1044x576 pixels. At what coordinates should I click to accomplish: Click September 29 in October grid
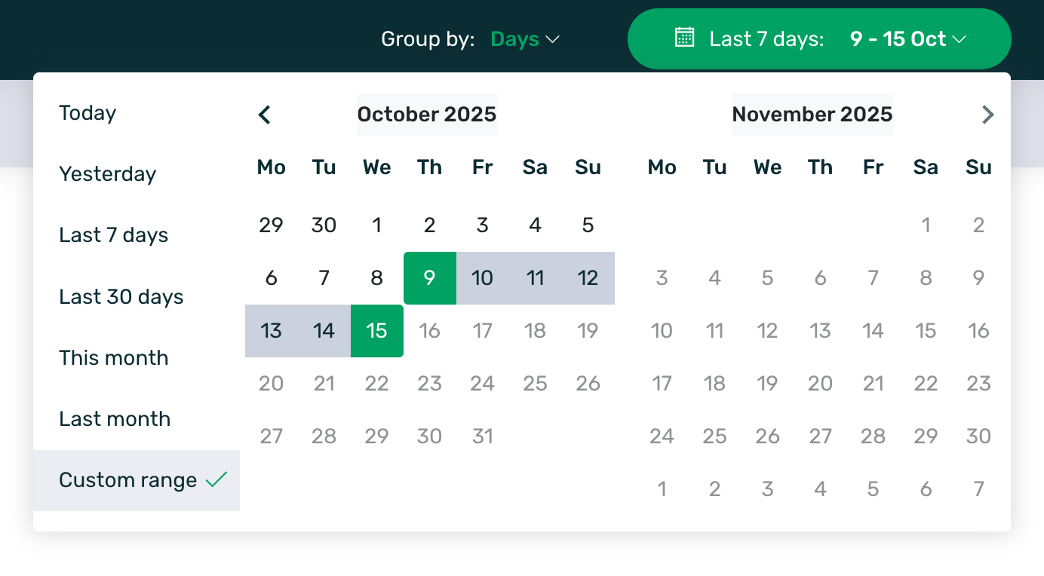pos(271,225)
